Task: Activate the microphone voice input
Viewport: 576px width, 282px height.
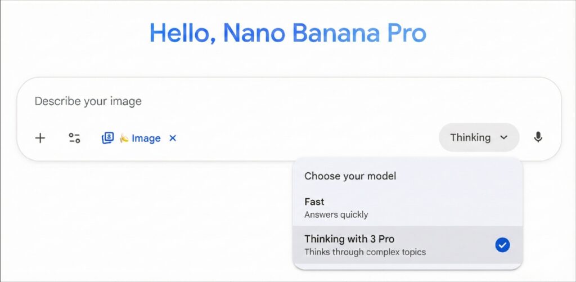Action: point(538,137)
